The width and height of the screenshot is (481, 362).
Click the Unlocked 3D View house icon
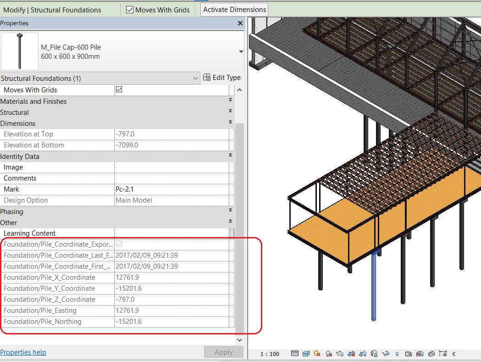[374, 354]
